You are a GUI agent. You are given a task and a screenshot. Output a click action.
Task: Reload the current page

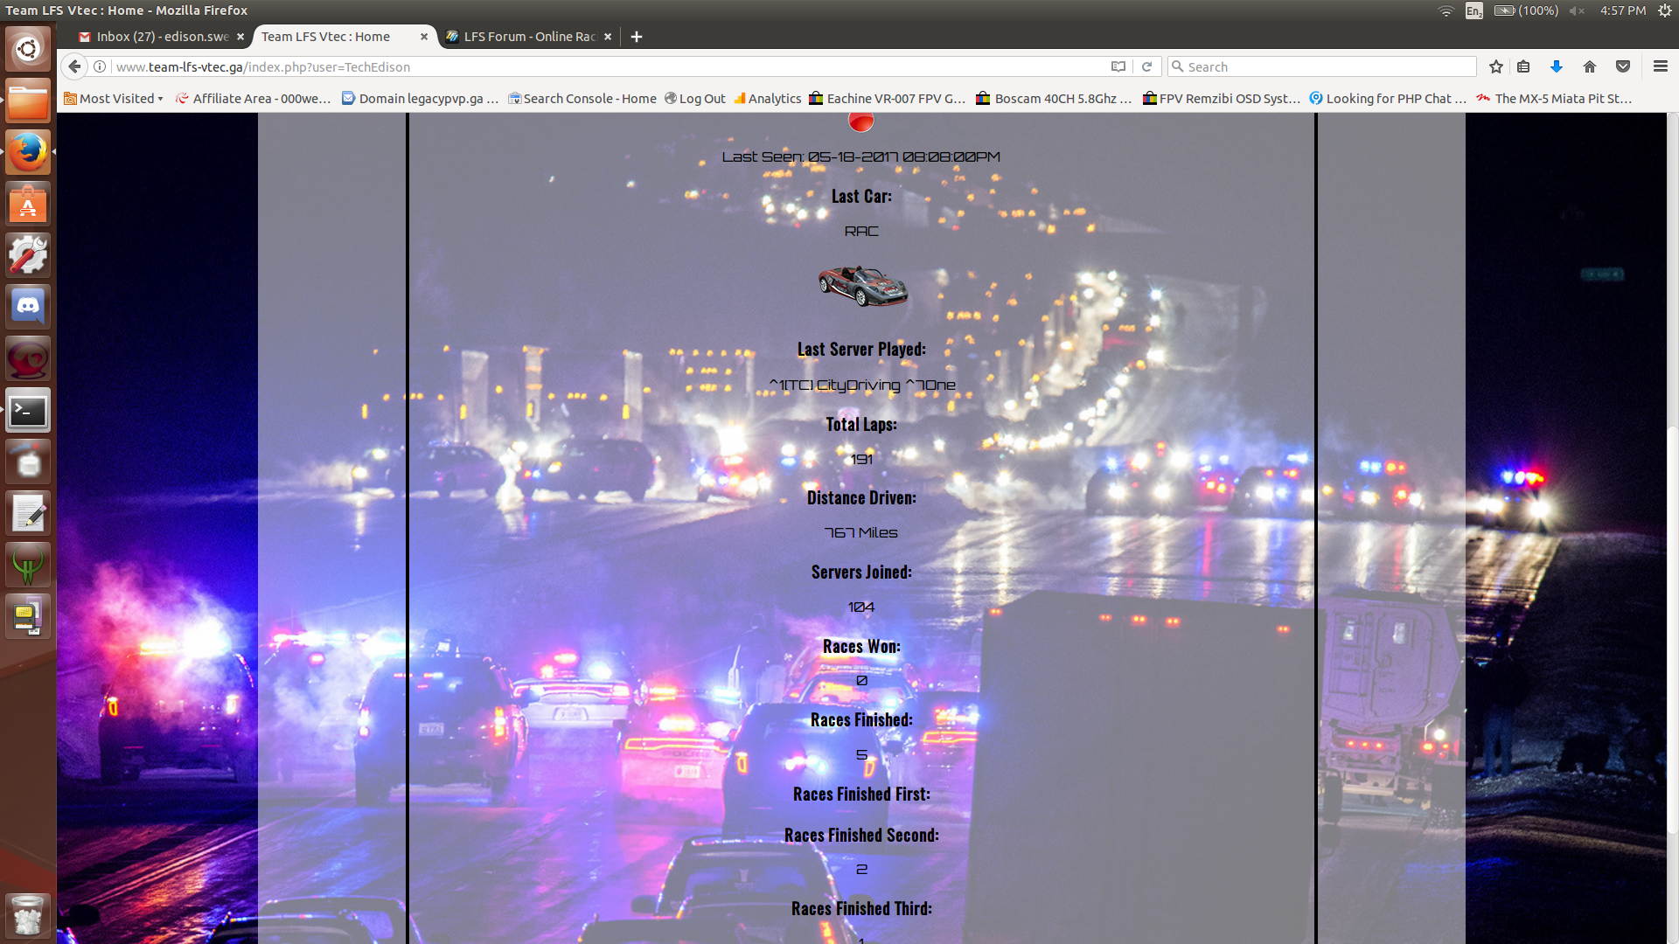[1146, 66]
